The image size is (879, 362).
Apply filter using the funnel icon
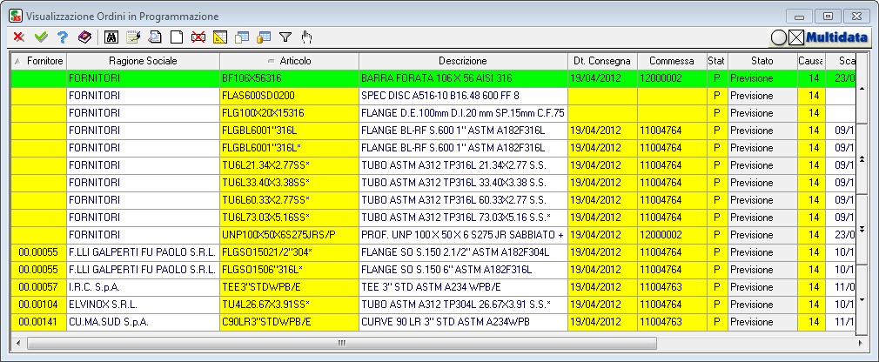point(285,37)
